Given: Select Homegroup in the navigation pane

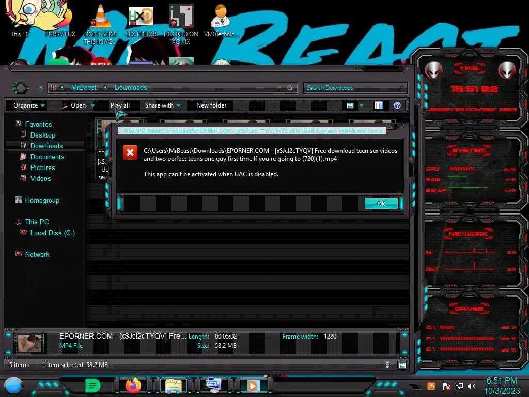Looking at the screenshot, I should click(42, 200).
